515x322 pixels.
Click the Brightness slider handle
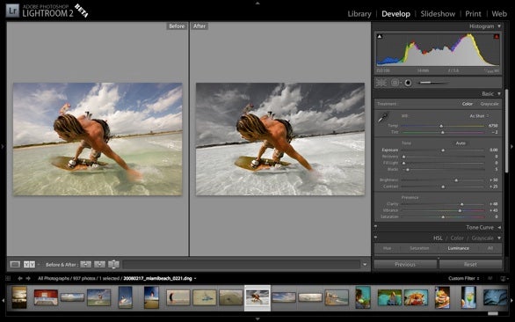(x=456, y=180)
